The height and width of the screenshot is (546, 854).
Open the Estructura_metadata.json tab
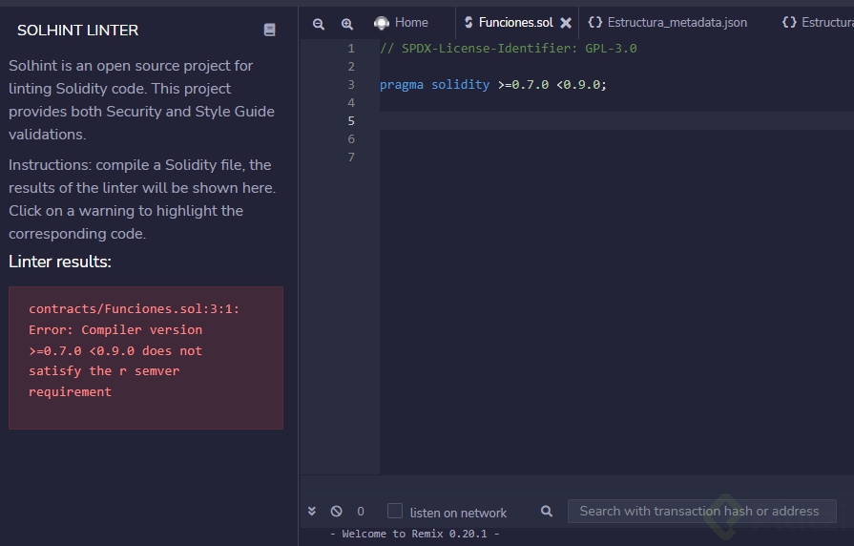[x=677, y=23]
